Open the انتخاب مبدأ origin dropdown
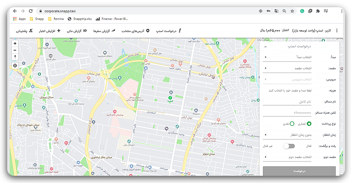Screen dimensions: 352x183 [x=287, y=57]
